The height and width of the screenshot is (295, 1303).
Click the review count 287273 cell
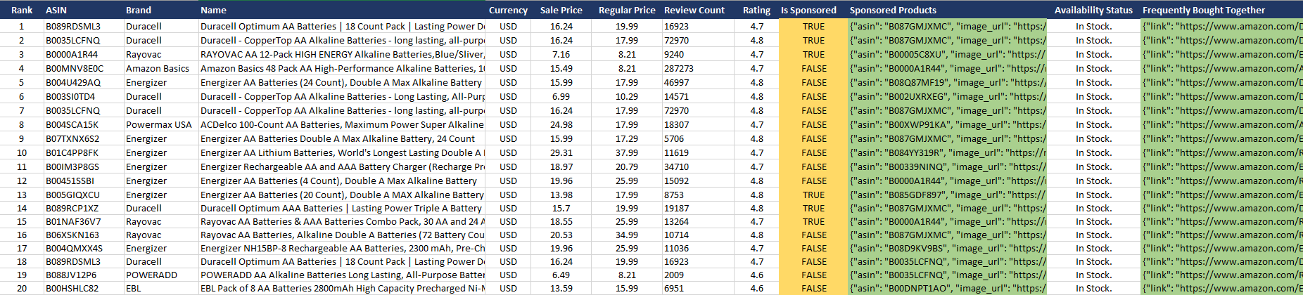[697, 68]
